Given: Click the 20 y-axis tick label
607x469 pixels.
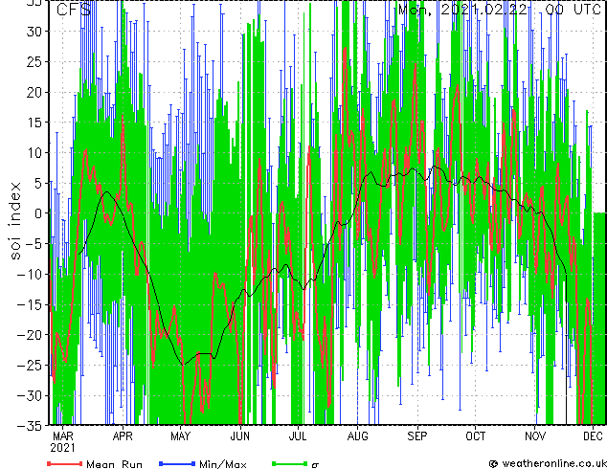Looking at the screenshot, I should [34, 92].
